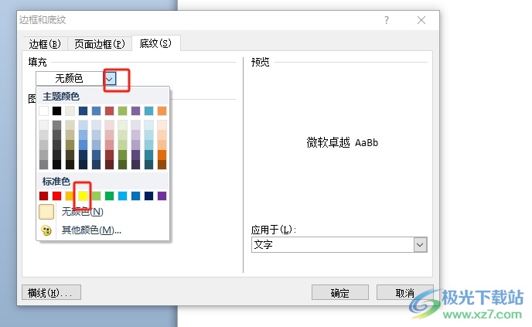Viewport: 532px width, 327px height.
Task: Open the fill color dropdown arrow
Action: pos(110,79)
